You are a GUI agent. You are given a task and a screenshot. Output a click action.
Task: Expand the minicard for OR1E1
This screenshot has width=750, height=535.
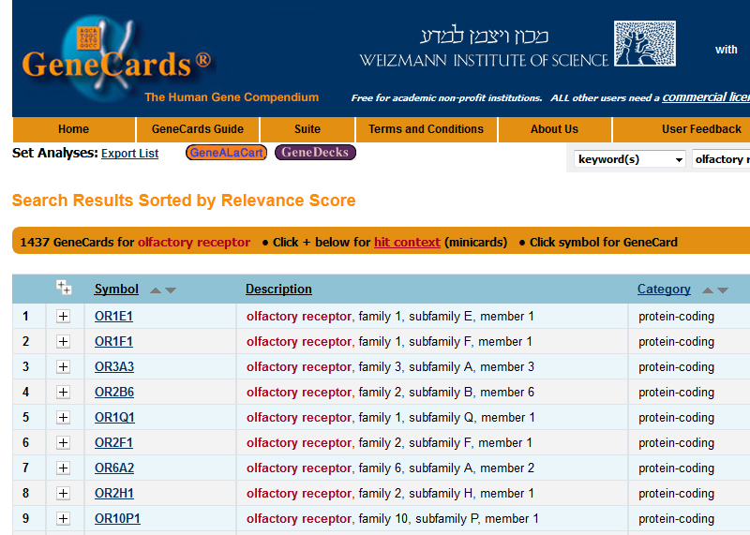(64, 317)
